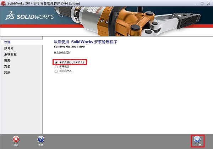
Task: Maximize the installation manager window
Action: [x=201, y=3]
